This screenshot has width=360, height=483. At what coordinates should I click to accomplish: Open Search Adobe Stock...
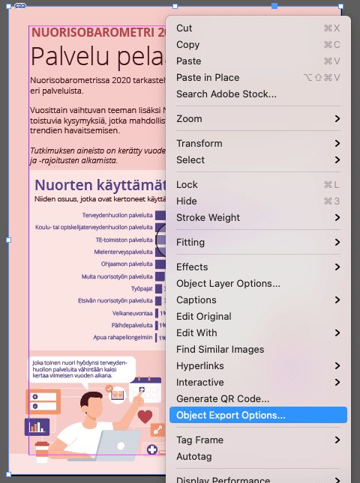(258, 94)
